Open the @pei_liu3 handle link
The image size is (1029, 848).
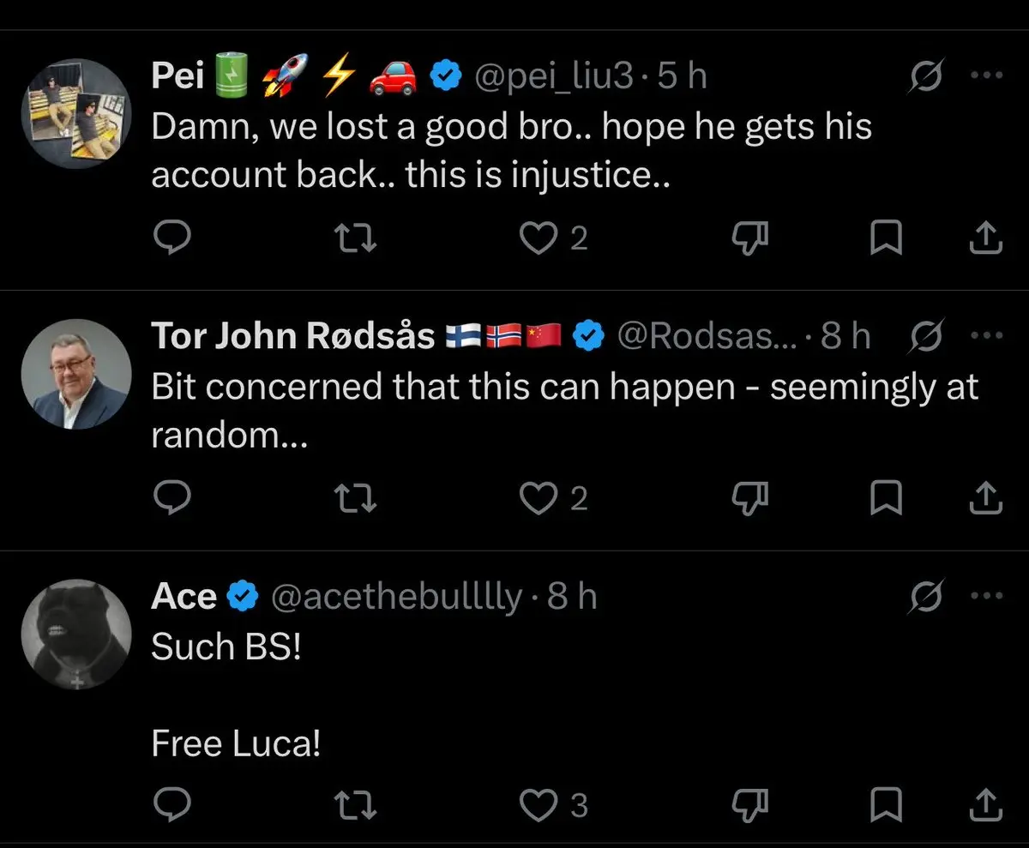(x=555, y=77)
